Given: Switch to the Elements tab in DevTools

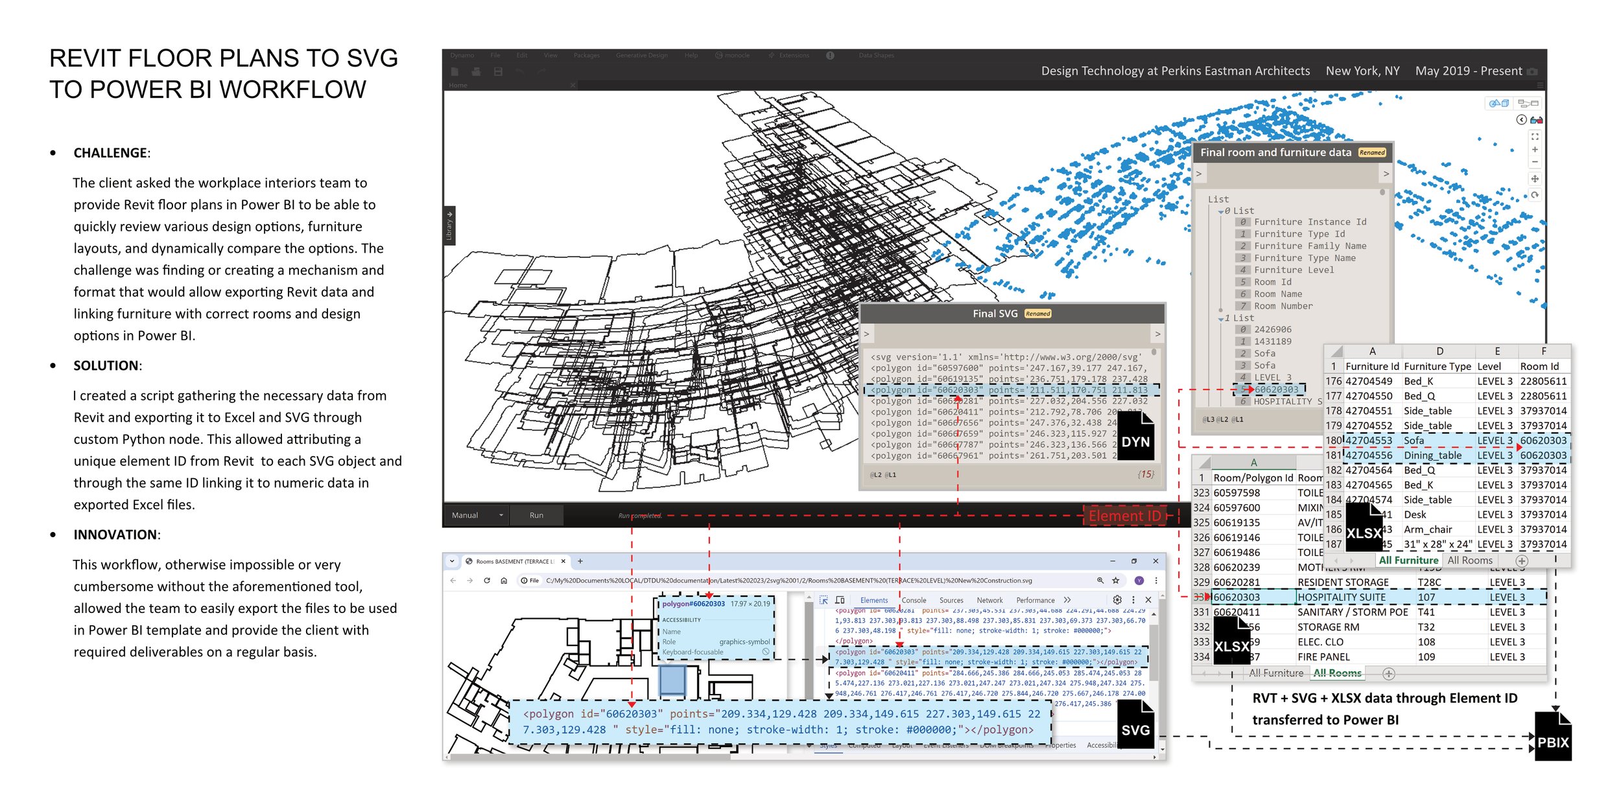Looking at the screenshot, I should click(874, 601).
